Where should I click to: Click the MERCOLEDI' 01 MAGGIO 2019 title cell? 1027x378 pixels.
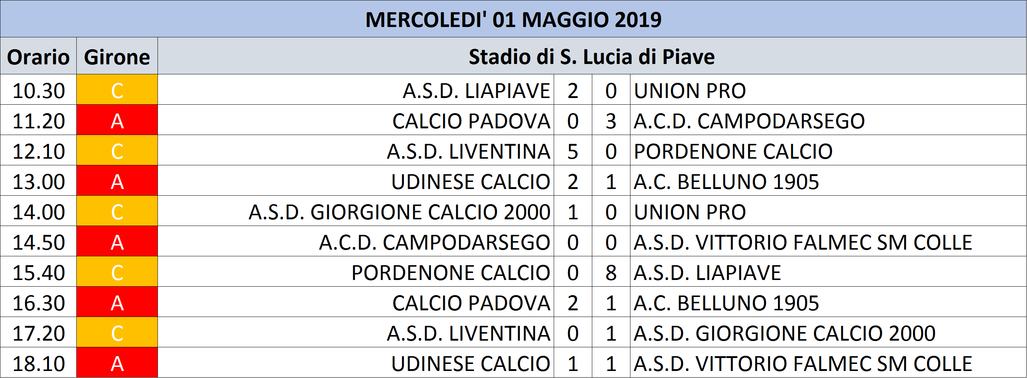(514, 19)
